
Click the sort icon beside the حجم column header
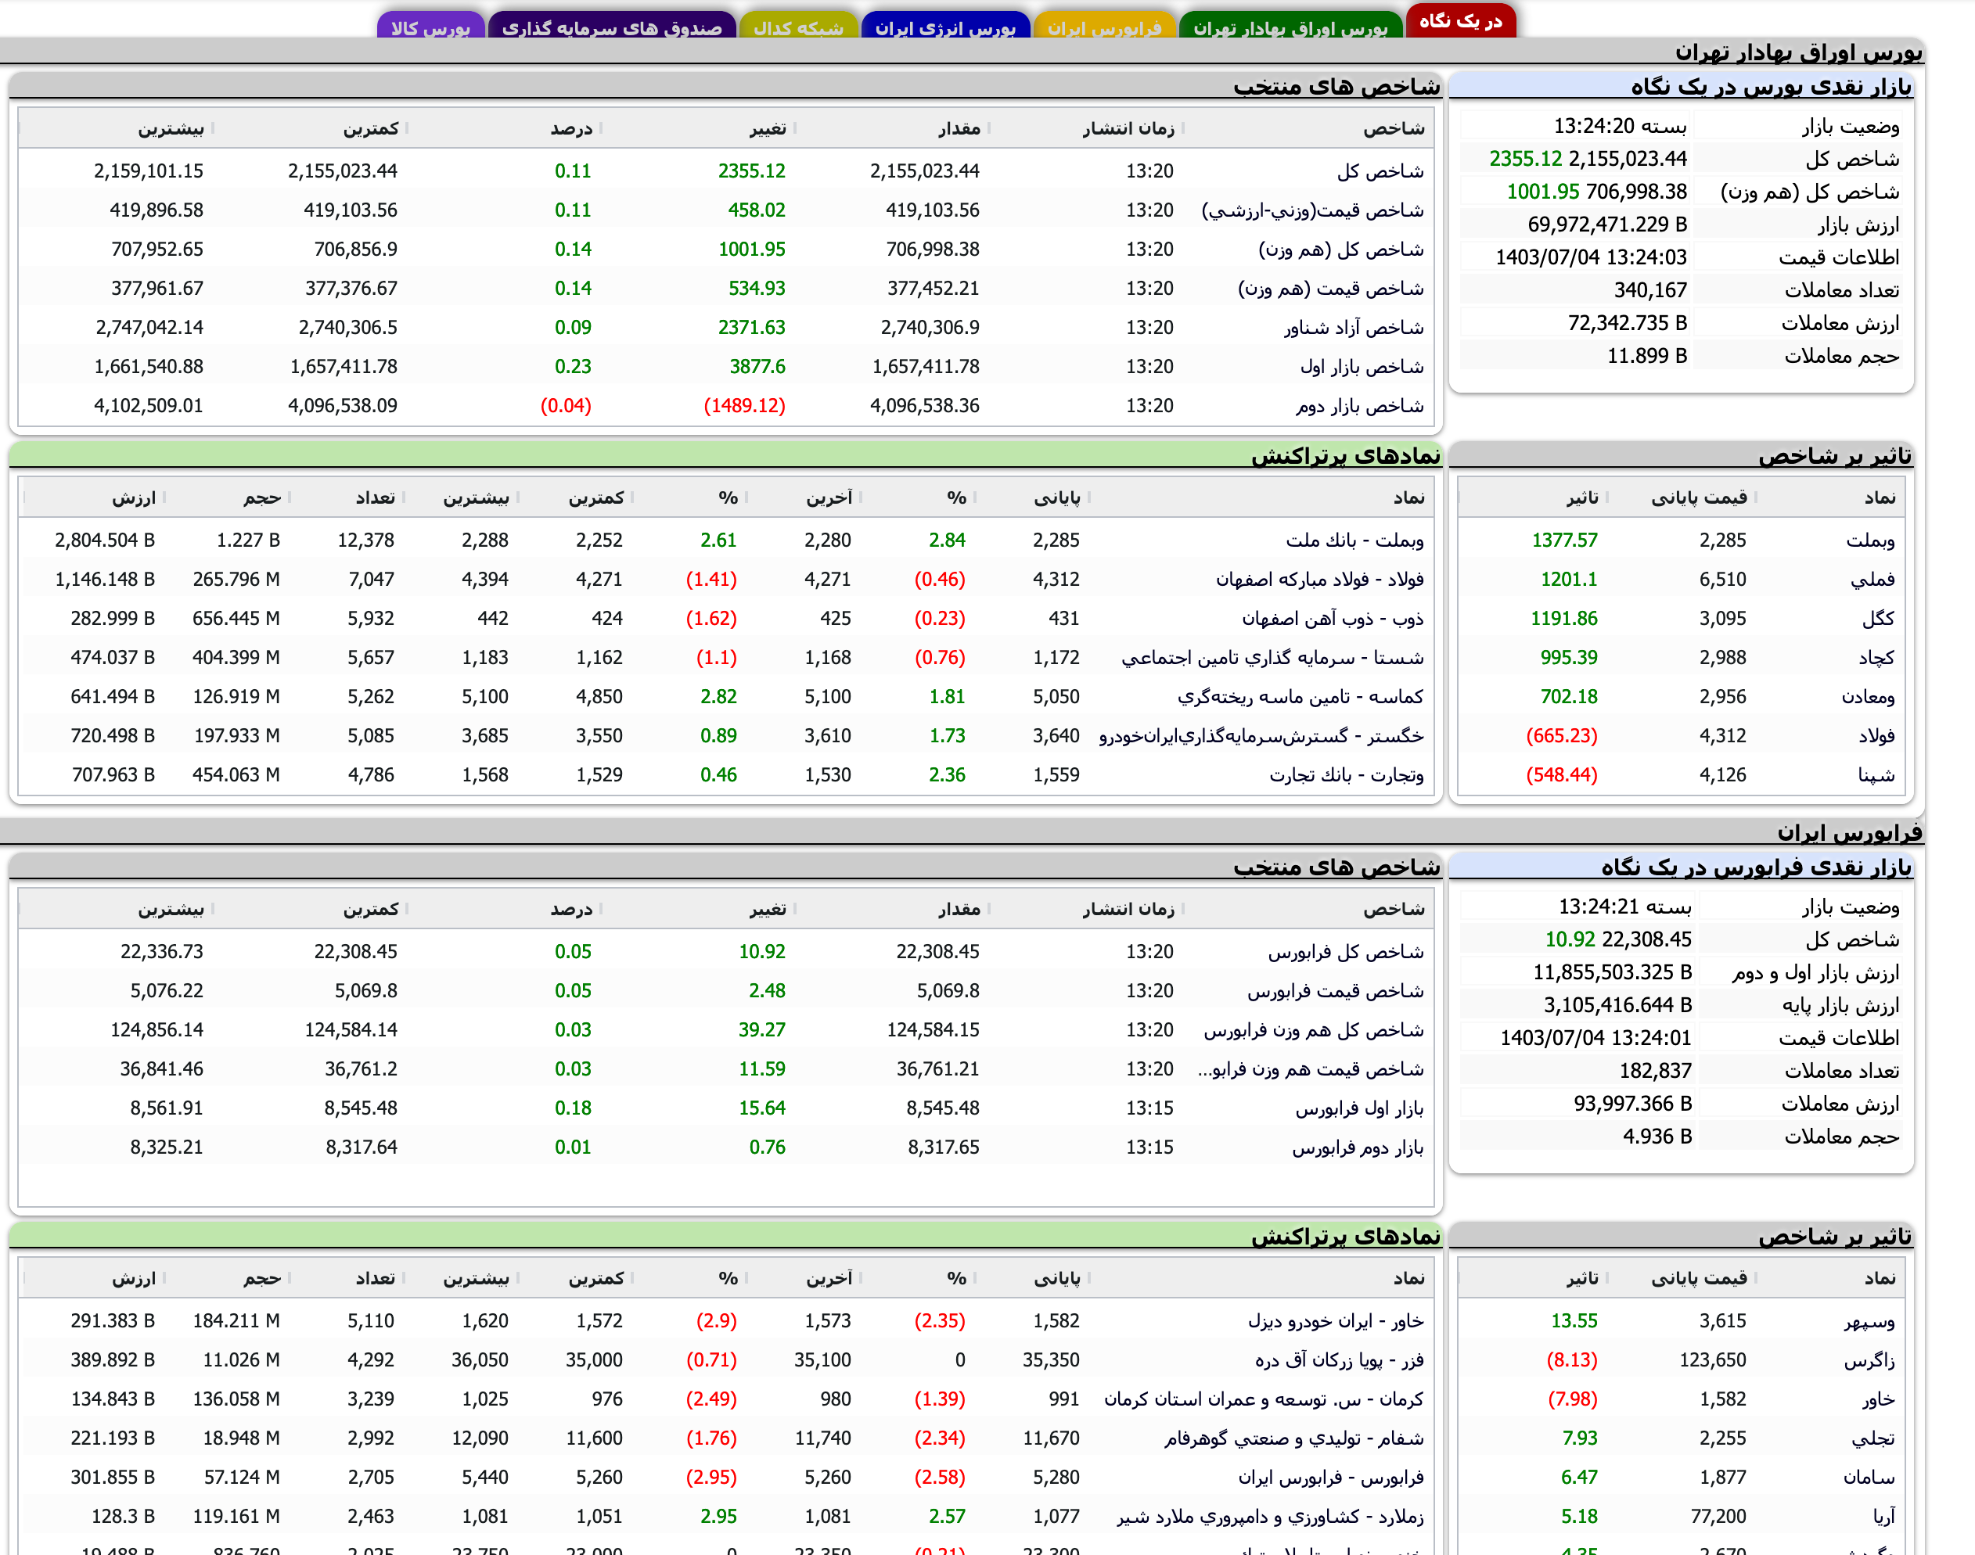pyautogui.click(x=291, y=497)
